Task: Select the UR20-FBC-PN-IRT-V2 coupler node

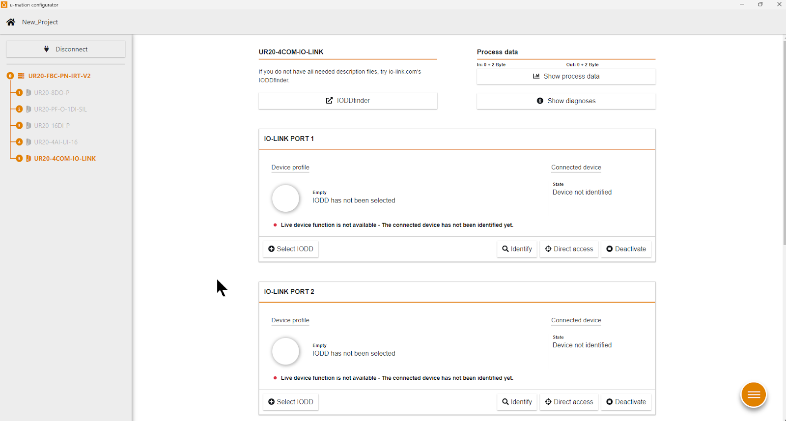Action: coord(59,76)
